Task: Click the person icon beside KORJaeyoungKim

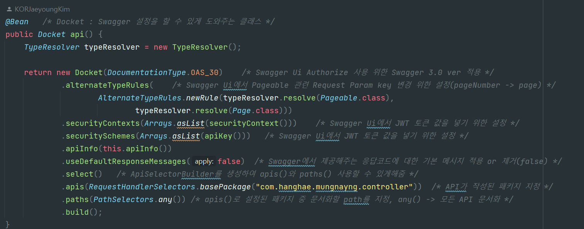Action: click(9, 9)
